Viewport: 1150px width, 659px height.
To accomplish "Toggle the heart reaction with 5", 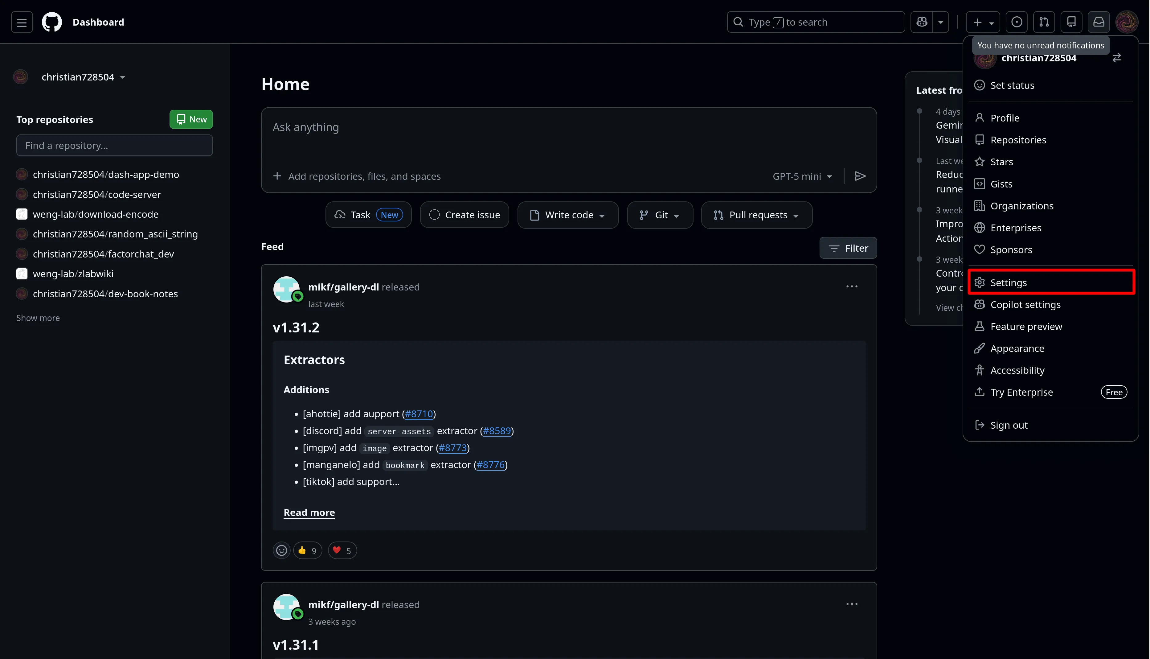I will pyautogui.click(x=342, y=550).
